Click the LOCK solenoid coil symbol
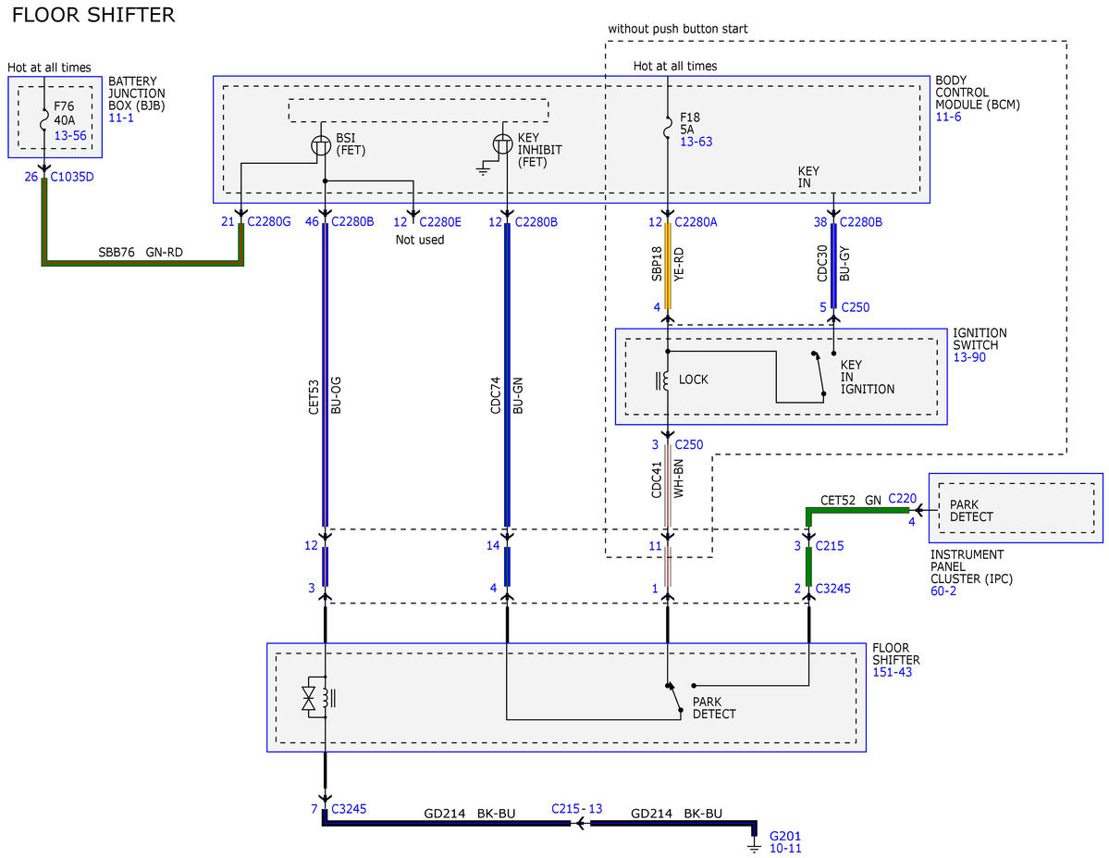 [663, 380]
